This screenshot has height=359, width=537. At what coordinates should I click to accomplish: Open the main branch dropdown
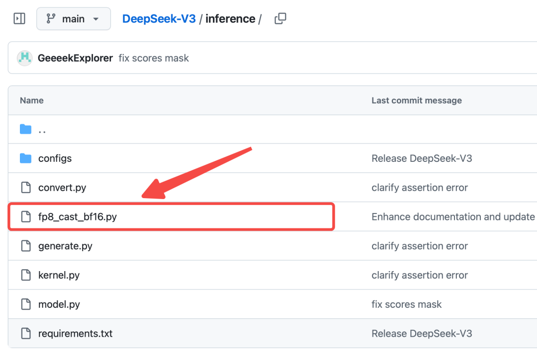(x=73, y=19)
